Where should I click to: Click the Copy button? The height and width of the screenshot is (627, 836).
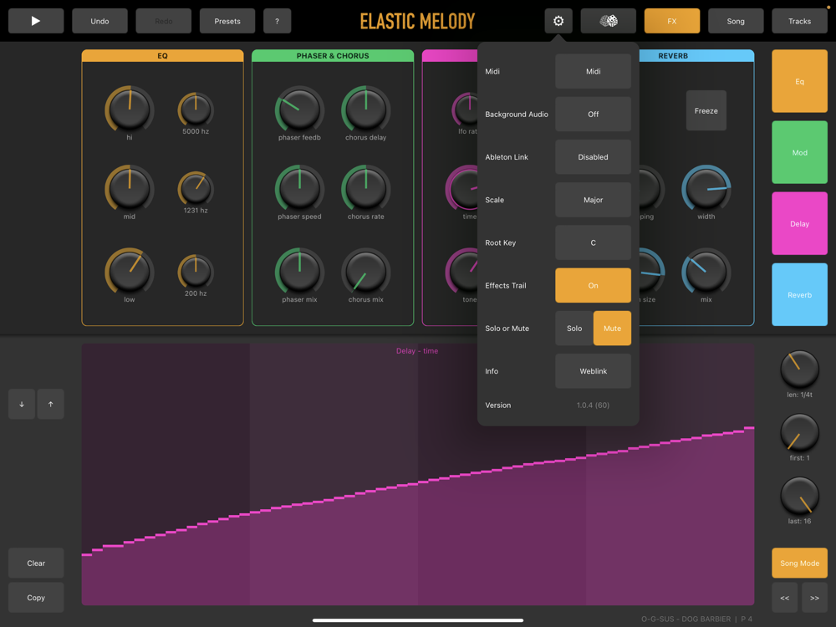pos(36,598)
